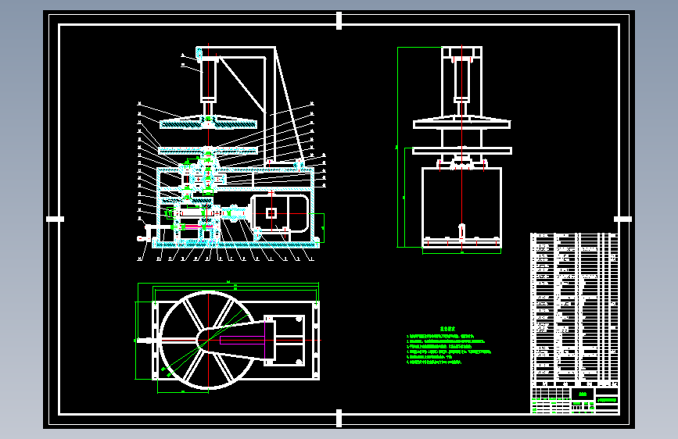The width and height of the screenshot is (678, 439).
Task: Click the cylinder in the right side view
Action: pyautogui.click(x=461, y=79)
